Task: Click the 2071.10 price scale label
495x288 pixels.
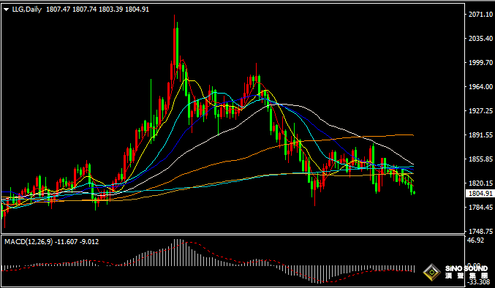Action: tap(480, 14)
